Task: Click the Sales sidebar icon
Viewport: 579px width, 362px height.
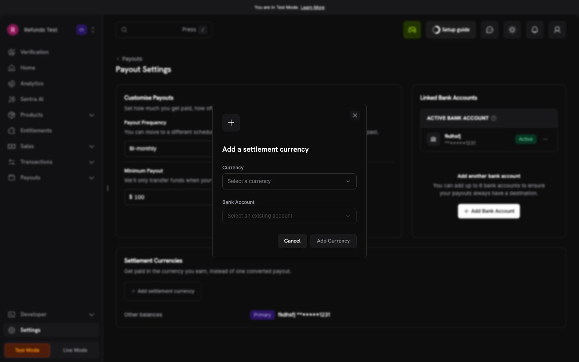Action: pyautogui.click(x=12, y=146)
